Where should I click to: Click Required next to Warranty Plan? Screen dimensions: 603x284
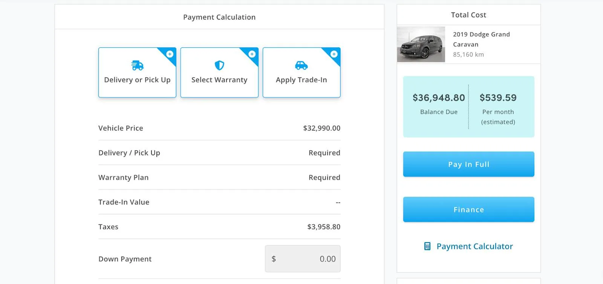(x=324, y=178)
